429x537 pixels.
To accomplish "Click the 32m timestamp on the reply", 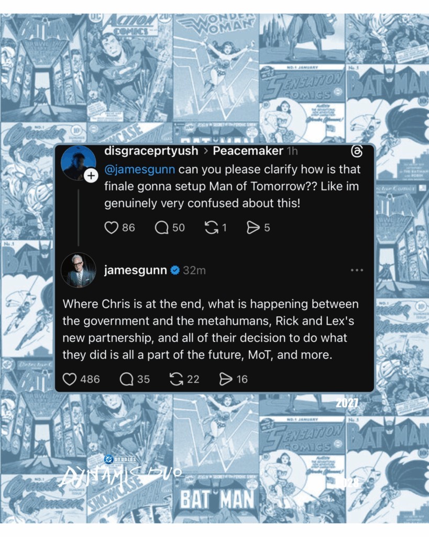I will 194,271.
